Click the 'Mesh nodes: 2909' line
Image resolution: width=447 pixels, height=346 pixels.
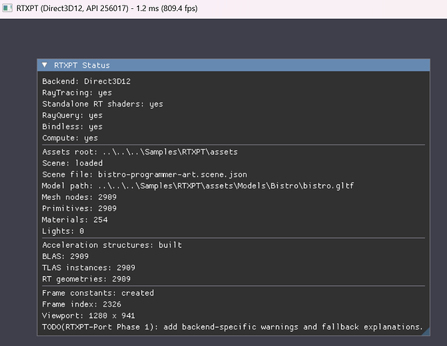pyautogui.click(x=80, y=197)
